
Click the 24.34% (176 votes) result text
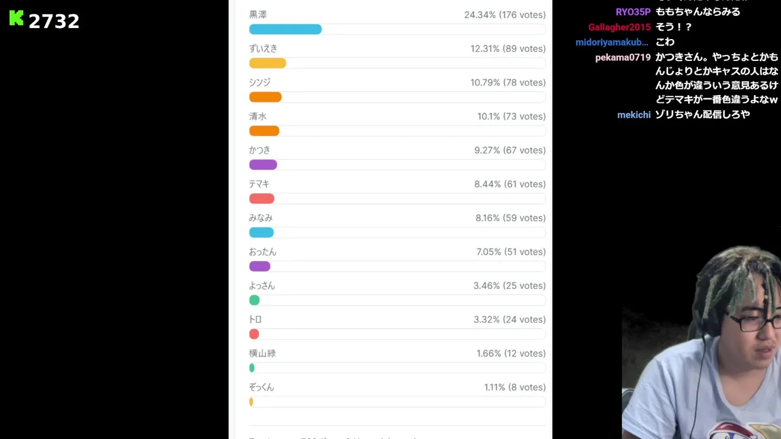505,15
